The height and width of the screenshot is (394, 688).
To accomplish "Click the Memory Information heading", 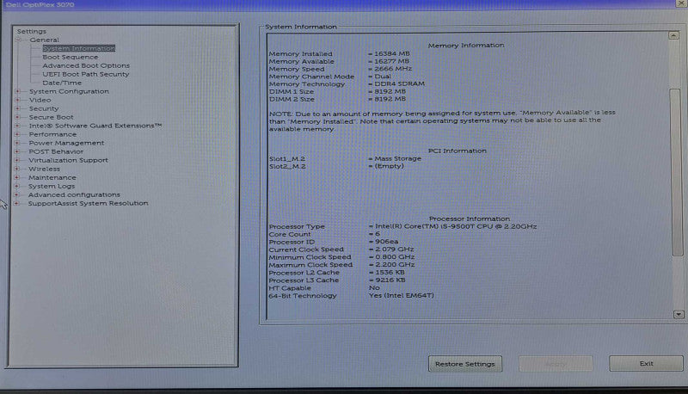I will [x=466, y=46].
